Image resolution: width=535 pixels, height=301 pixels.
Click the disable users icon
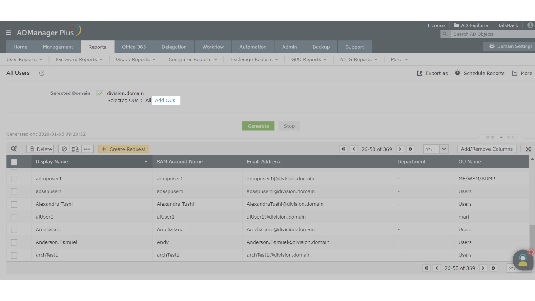[x=64, y=149]
